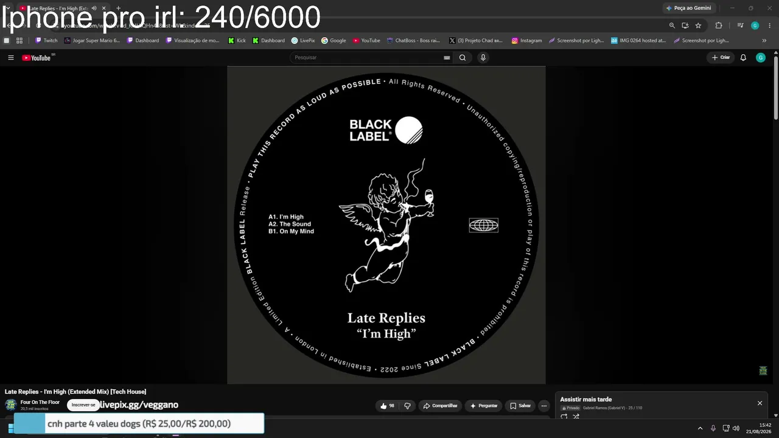Click the Gabriel Ramos playlist owner text
The height and width of the screenshot is (438, 779).
[604, 408]
